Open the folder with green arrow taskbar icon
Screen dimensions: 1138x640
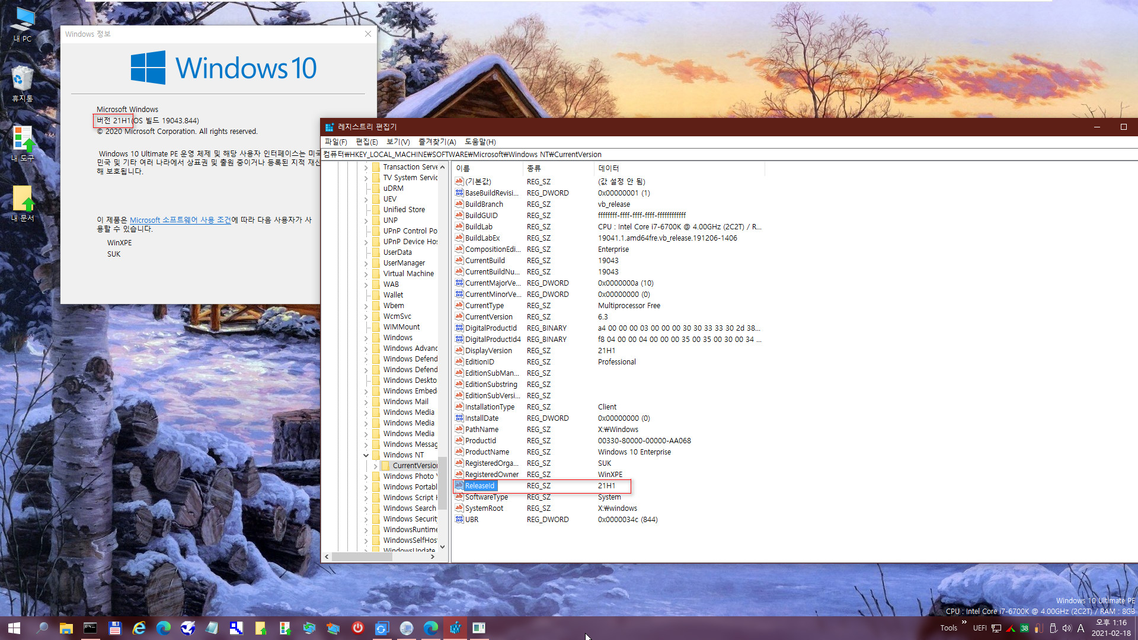(260, 628)
